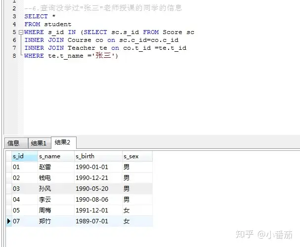Select birth date 1991-12-01
Image resolution: width=300 pixels, height=247 pixels.
[98, 211]
